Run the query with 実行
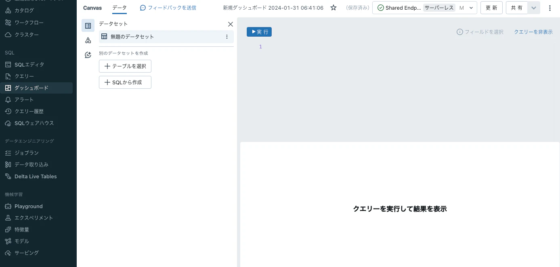560x267 pixels. point(259,32)
